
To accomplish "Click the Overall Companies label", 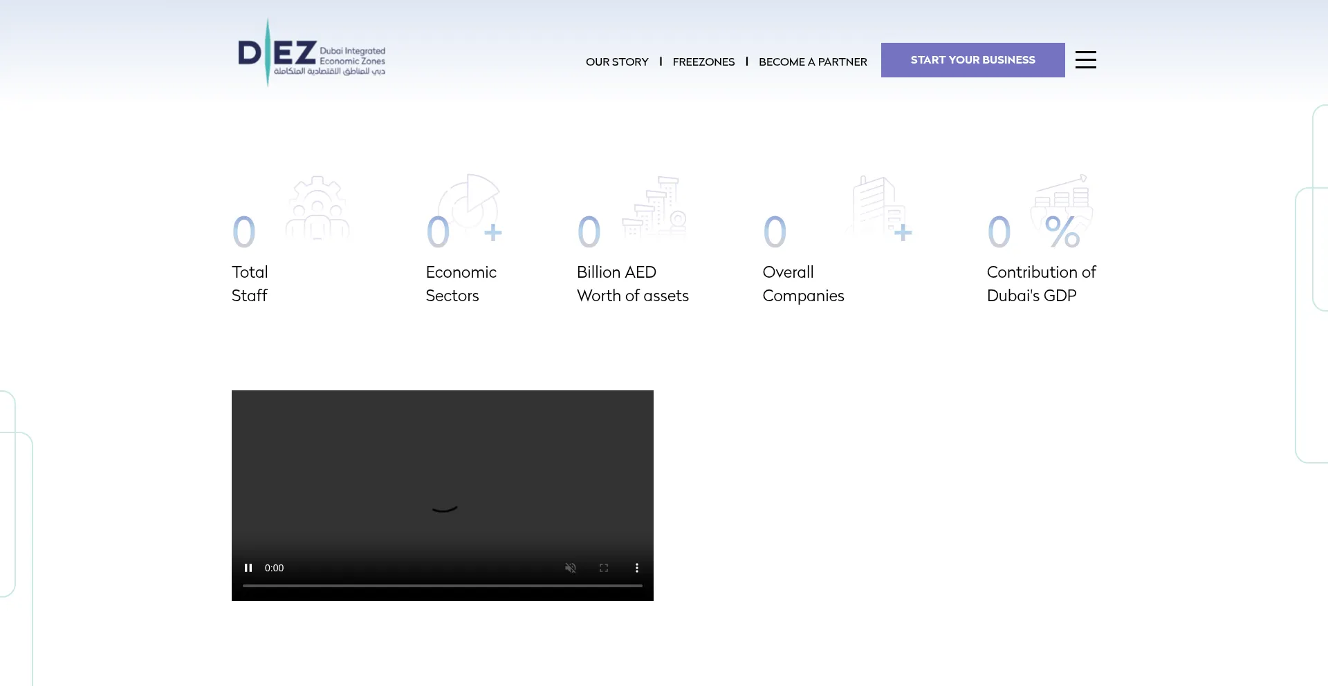I will [803, 284].
